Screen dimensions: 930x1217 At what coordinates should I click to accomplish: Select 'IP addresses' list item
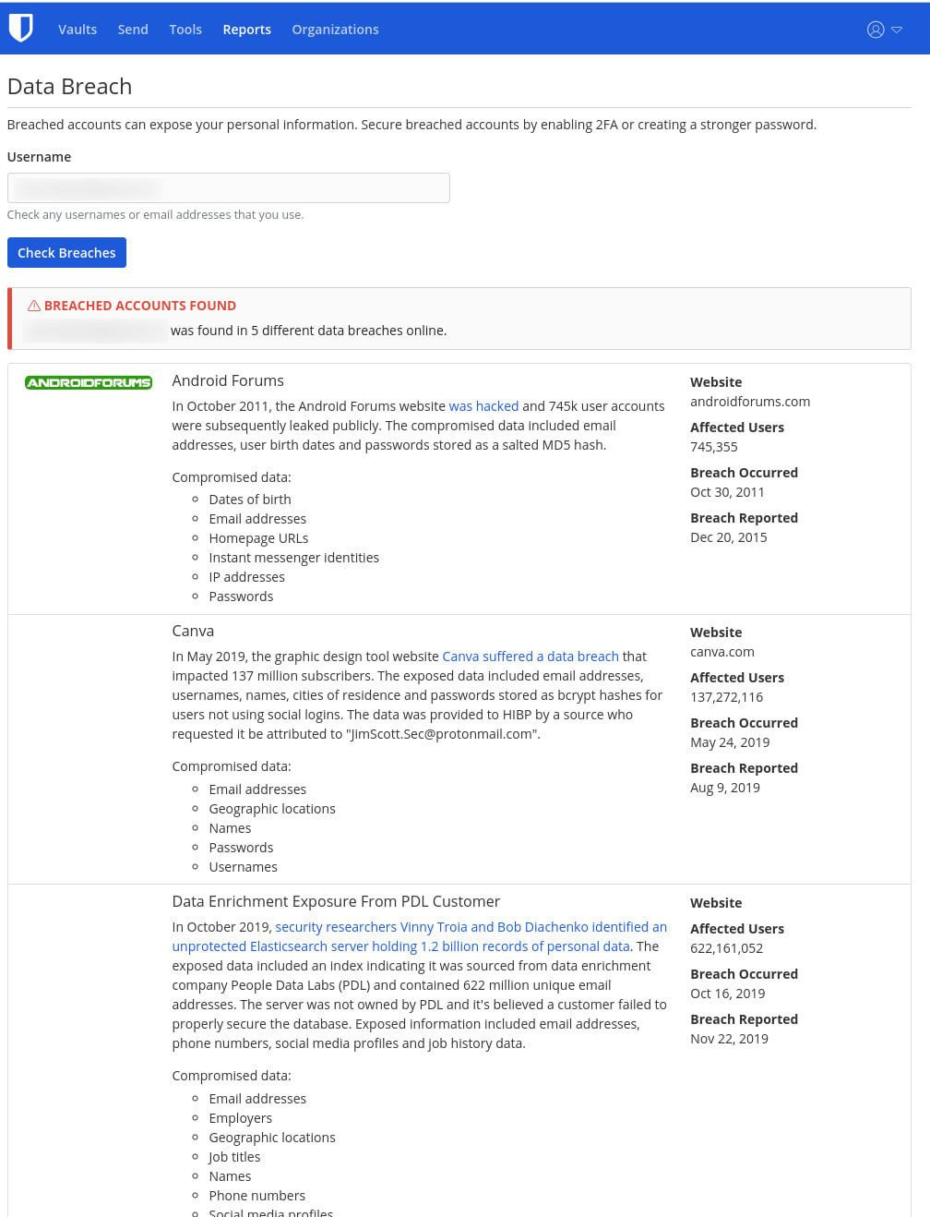click(x=247, y=577)
